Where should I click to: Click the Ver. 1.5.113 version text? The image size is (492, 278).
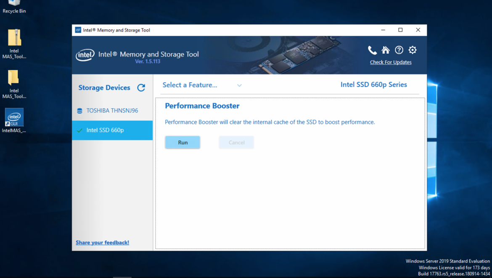pyautogui.click(x=148, y=61)
